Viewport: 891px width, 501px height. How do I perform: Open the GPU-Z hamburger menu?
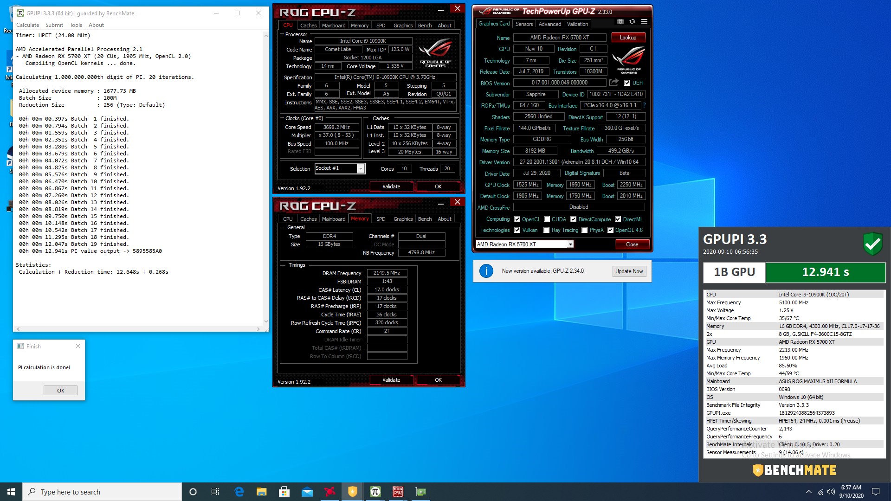pos(644,21)
